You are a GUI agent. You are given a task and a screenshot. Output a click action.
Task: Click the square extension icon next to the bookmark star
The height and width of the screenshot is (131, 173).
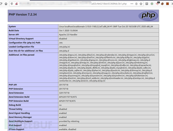pyautogui.click(x=147, y=4)
